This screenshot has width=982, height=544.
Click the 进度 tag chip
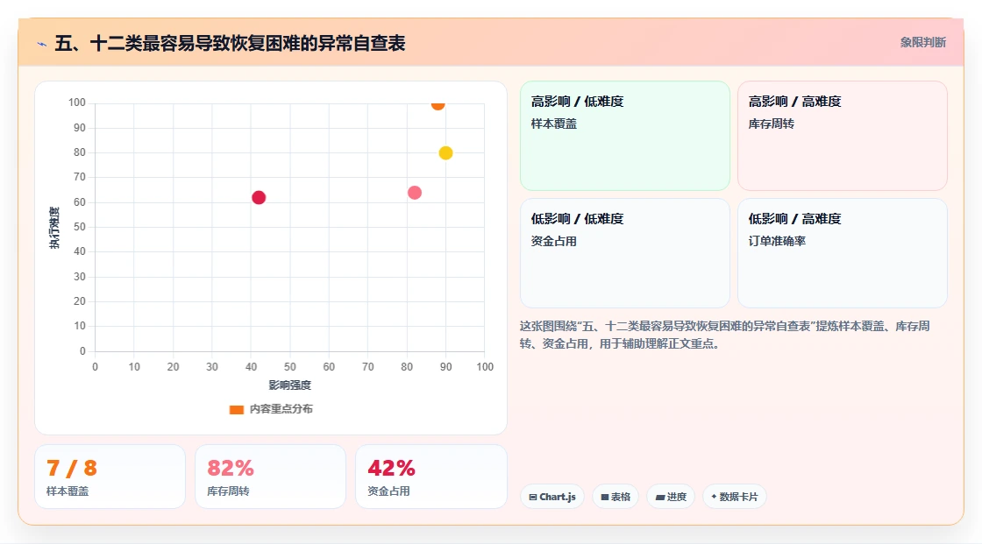pyautogui.click(x=671, y=497)
